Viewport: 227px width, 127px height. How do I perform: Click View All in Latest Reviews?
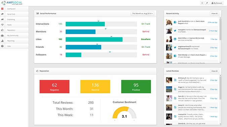tap(215, 71)
